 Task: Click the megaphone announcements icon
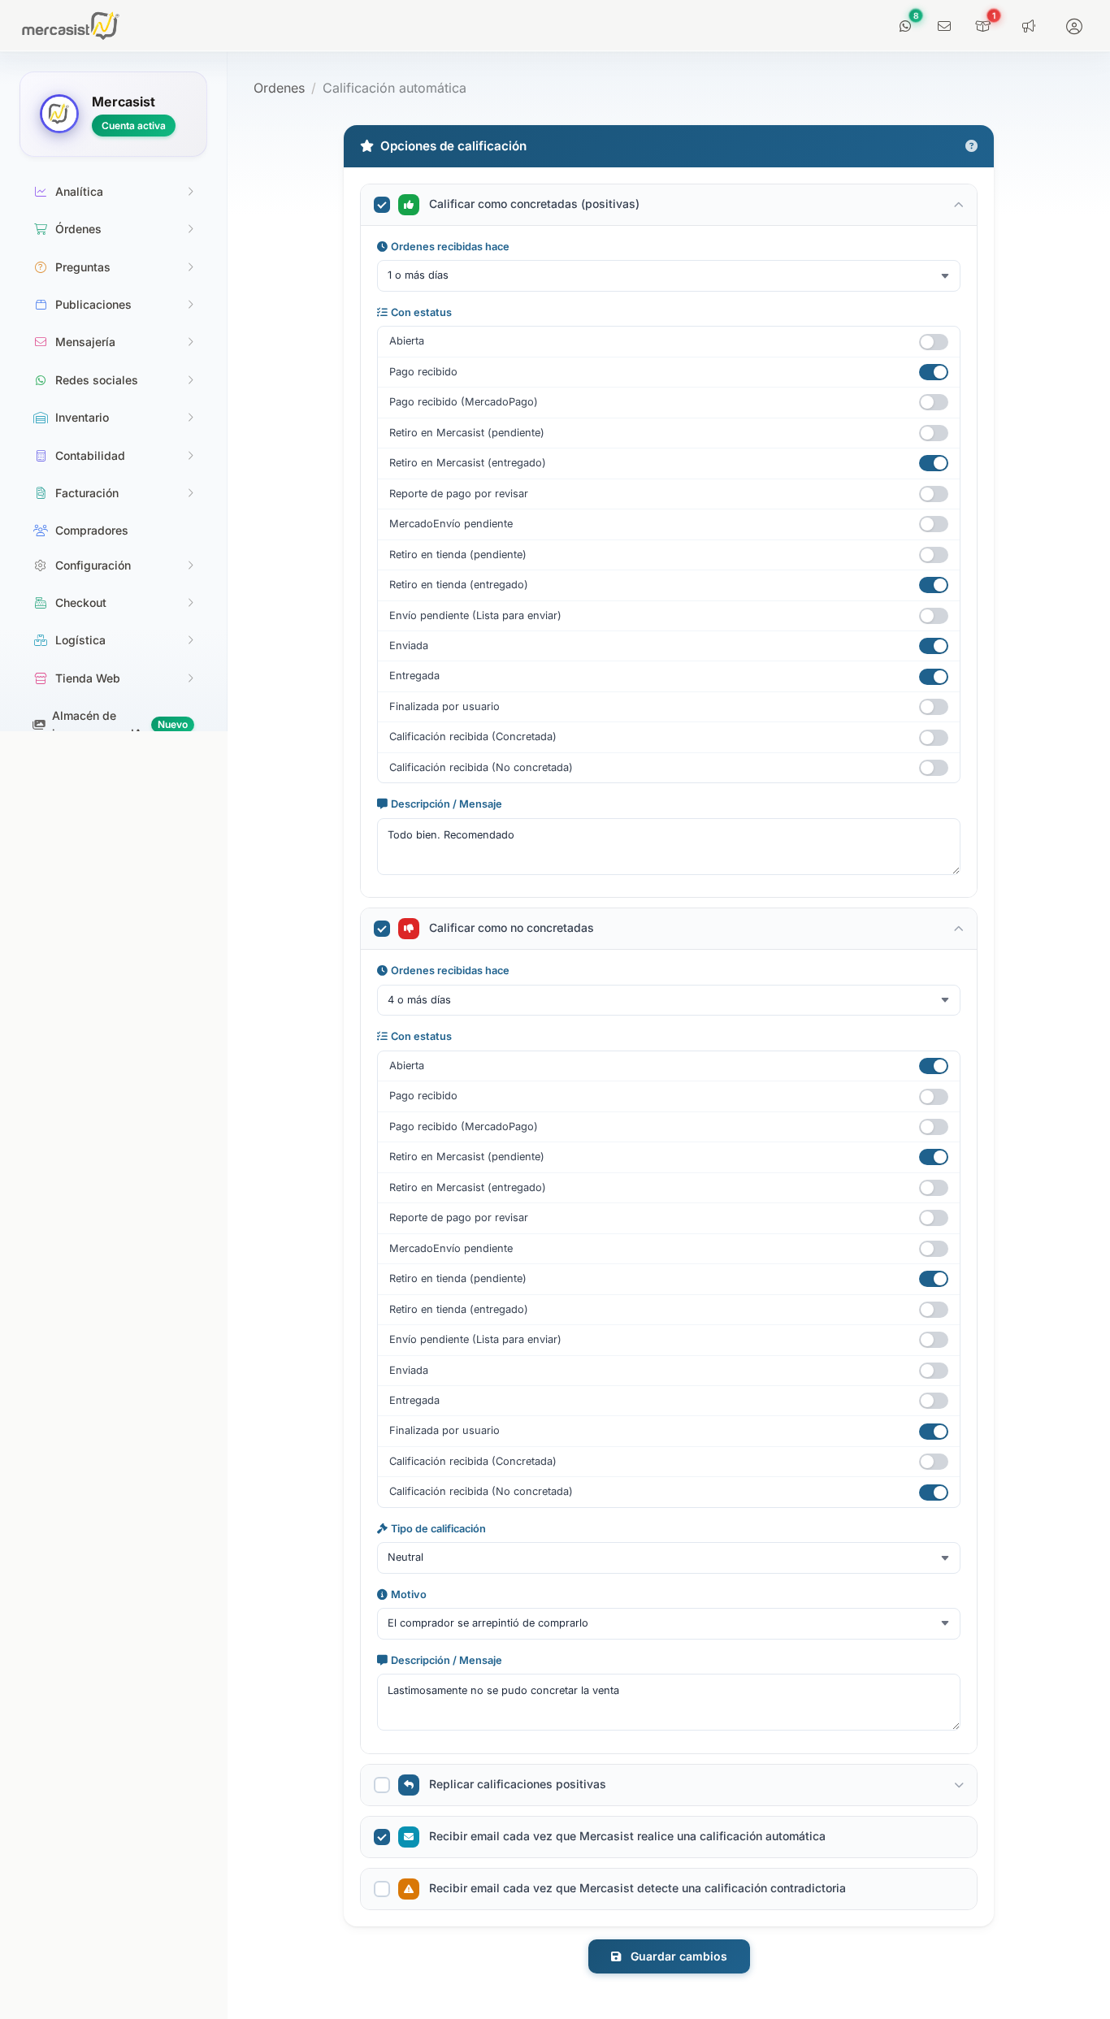[x=1029, y=26]
